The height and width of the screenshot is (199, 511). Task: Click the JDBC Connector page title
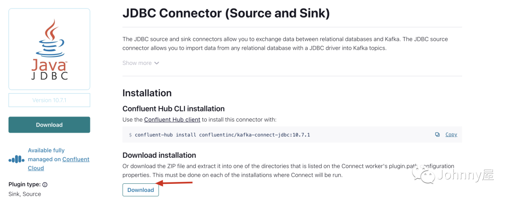tap(226, 13)
